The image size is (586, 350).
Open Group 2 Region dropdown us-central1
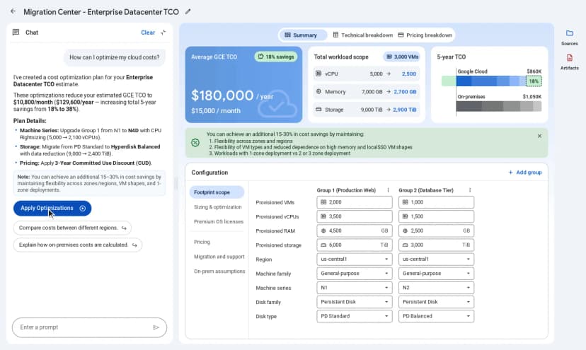click(436, 259)
